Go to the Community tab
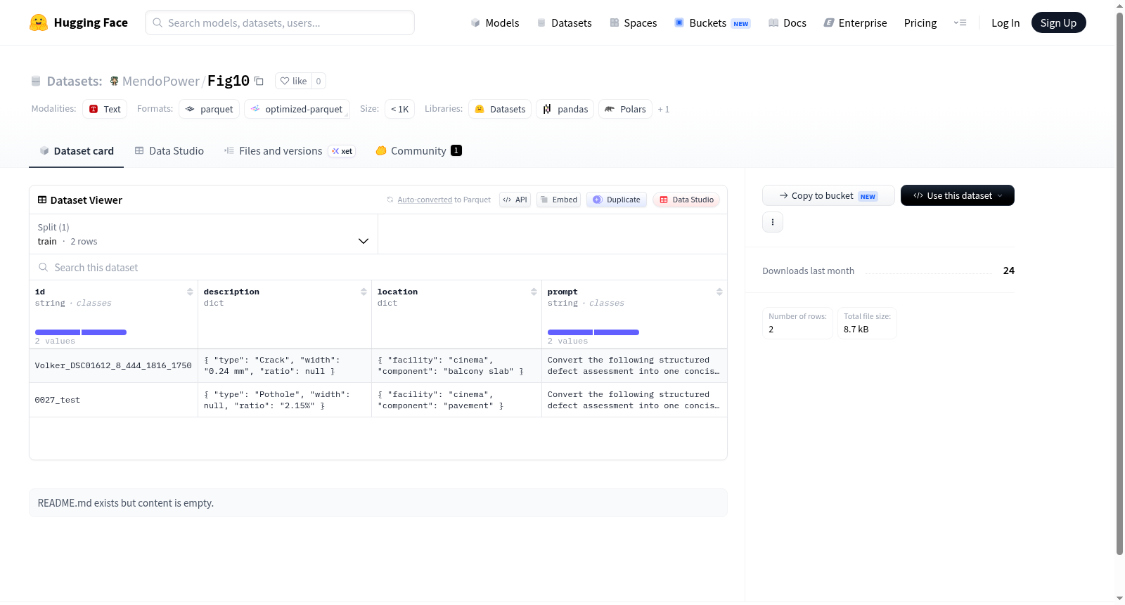 pyautogui.click(x=418, y=150)
